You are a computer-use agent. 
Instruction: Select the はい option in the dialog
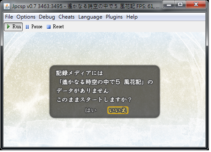point(91,110)
